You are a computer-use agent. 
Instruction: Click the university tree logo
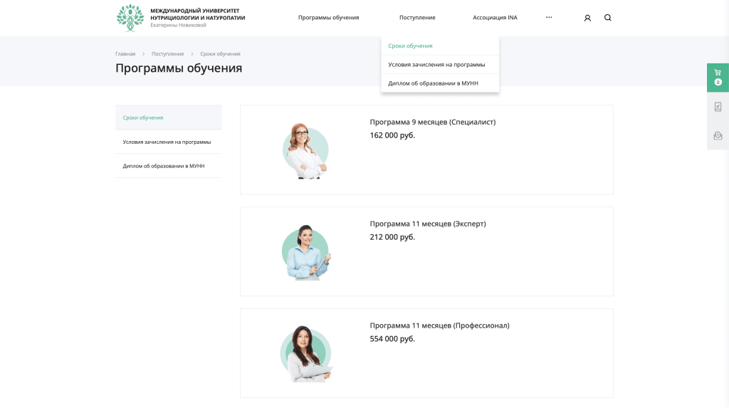130,18
